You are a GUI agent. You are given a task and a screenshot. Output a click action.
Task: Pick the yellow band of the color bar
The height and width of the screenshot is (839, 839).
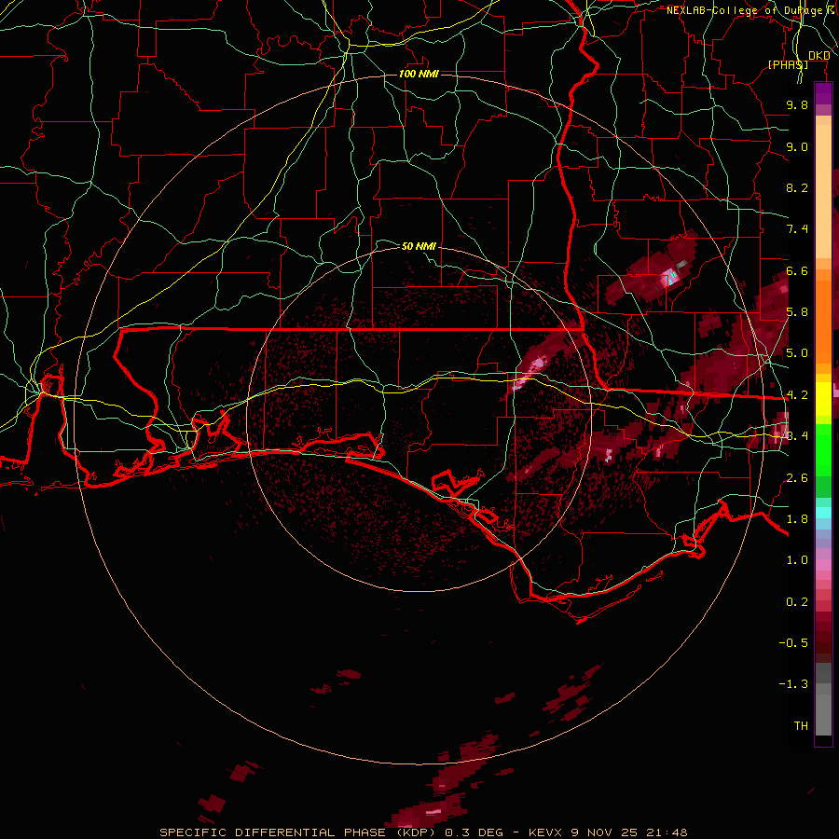point(823,399)
